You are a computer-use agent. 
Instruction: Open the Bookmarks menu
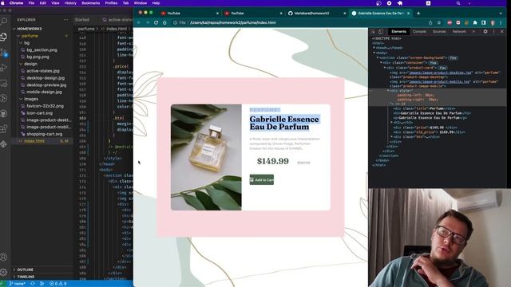pos(90,3)
